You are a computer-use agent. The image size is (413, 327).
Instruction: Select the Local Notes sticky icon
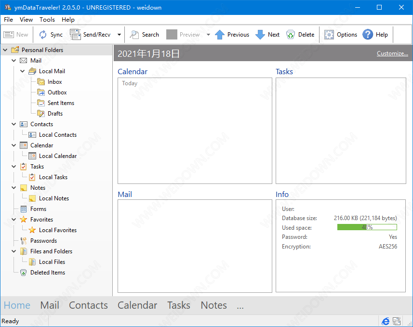click(32, 198)
